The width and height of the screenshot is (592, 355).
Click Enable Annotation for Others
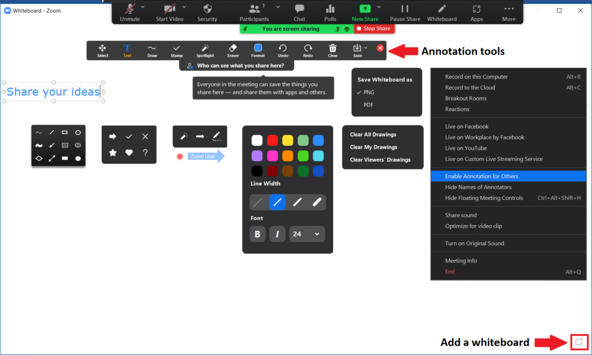click(x=508, y=176)
